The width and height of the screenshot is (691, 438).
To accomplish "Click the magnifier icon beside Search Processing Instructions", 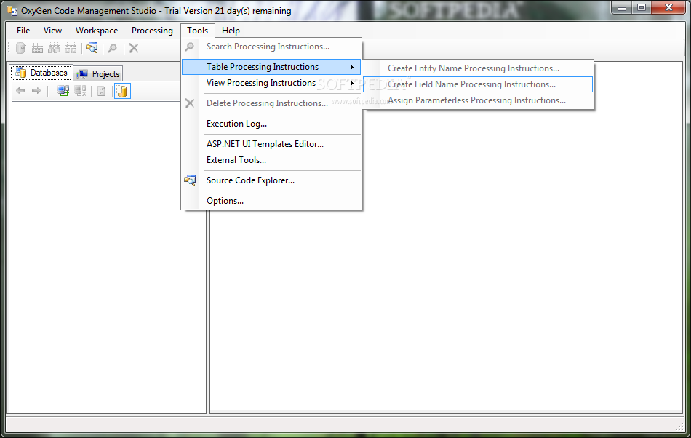I will (x=190, y=47).
